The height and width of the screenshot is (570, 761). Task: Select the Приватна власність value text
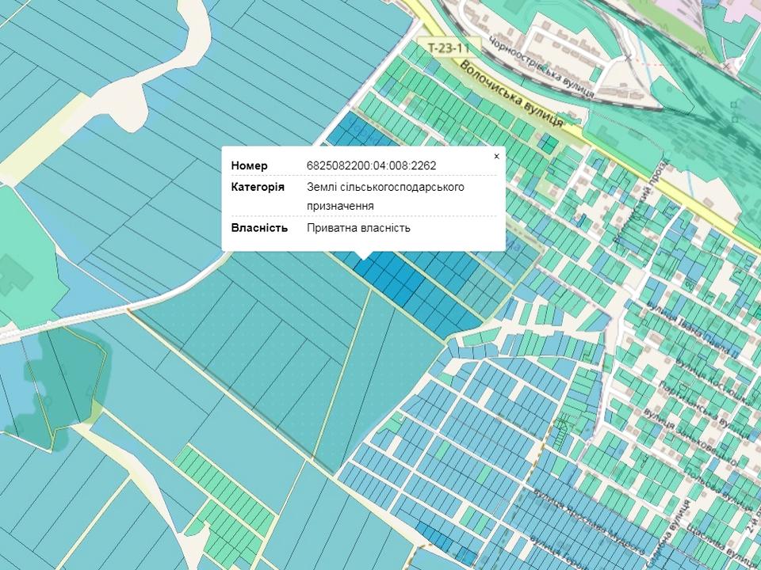358,228
